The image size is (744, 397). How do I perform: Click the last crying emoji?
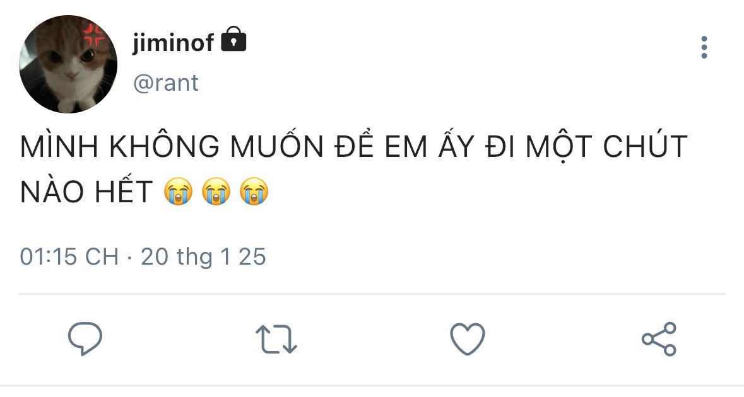click(x=254, y=192)
